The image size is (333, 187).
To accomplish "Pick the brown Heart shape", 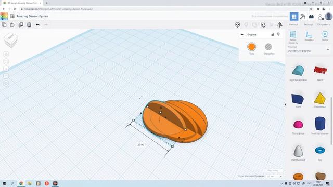I will (x=321, y=176).
